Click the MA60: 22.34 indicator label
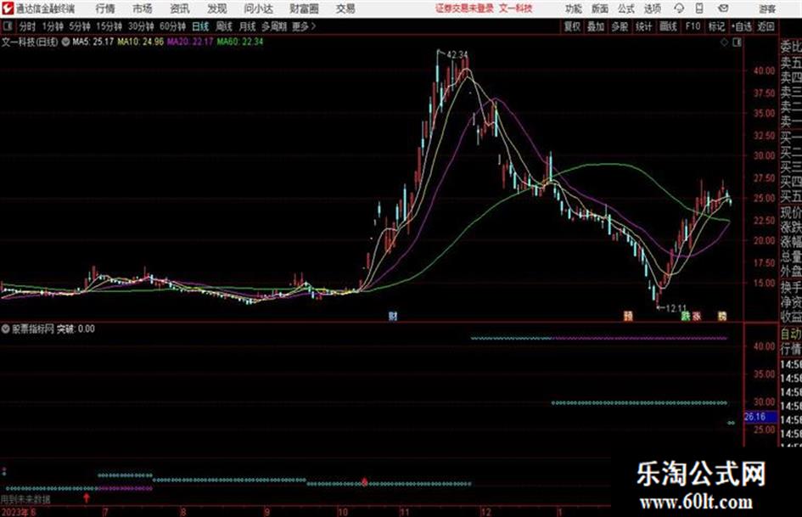The width and height of the screenshot is (802, 517). click(x=240, y=42)
